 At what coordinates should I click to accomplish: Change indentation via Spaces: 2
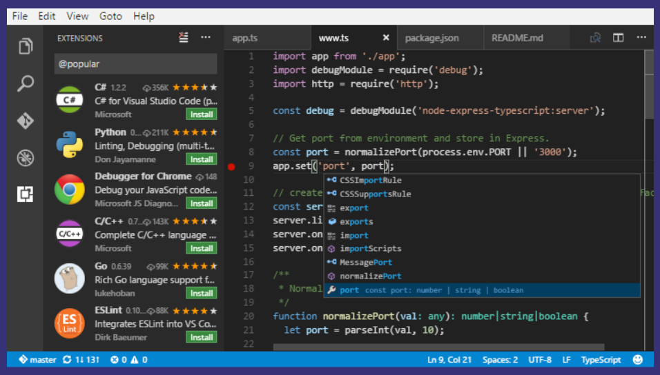(x=500, y=359)
